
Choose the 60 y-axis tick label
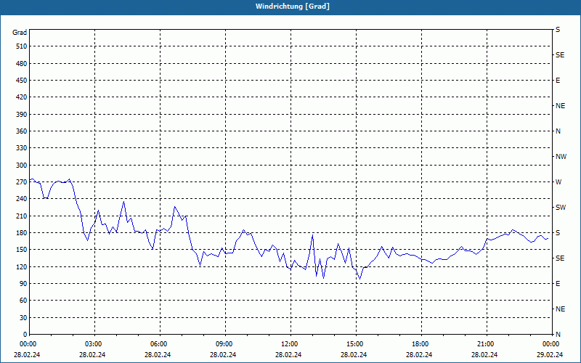click(23, 301)
